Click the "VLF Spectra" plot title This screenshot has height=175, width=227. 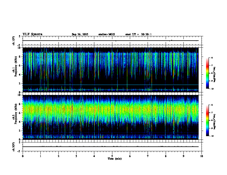coord(32,34)
